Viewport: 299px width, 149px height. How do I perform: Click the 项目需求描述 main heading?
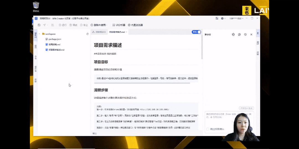(108, 45)
